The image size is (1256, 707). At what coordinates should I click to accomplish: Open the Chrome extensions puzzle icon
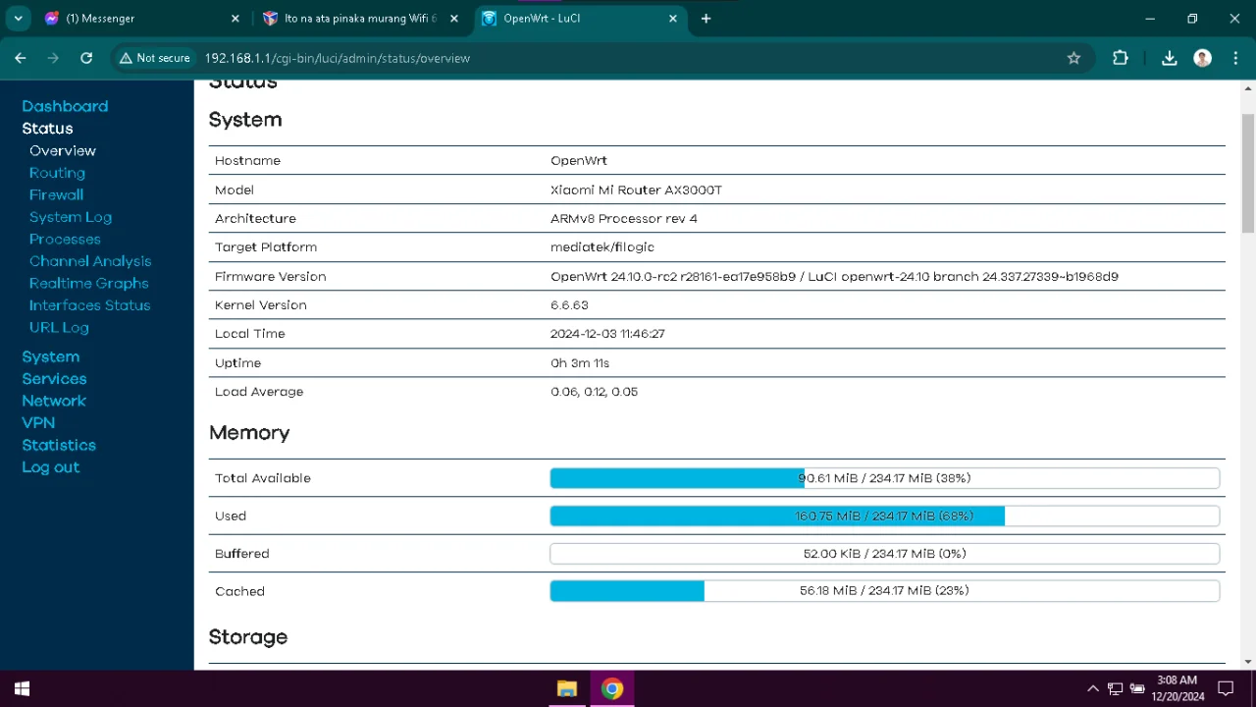pyautogui.click(x=1121, y=58)
